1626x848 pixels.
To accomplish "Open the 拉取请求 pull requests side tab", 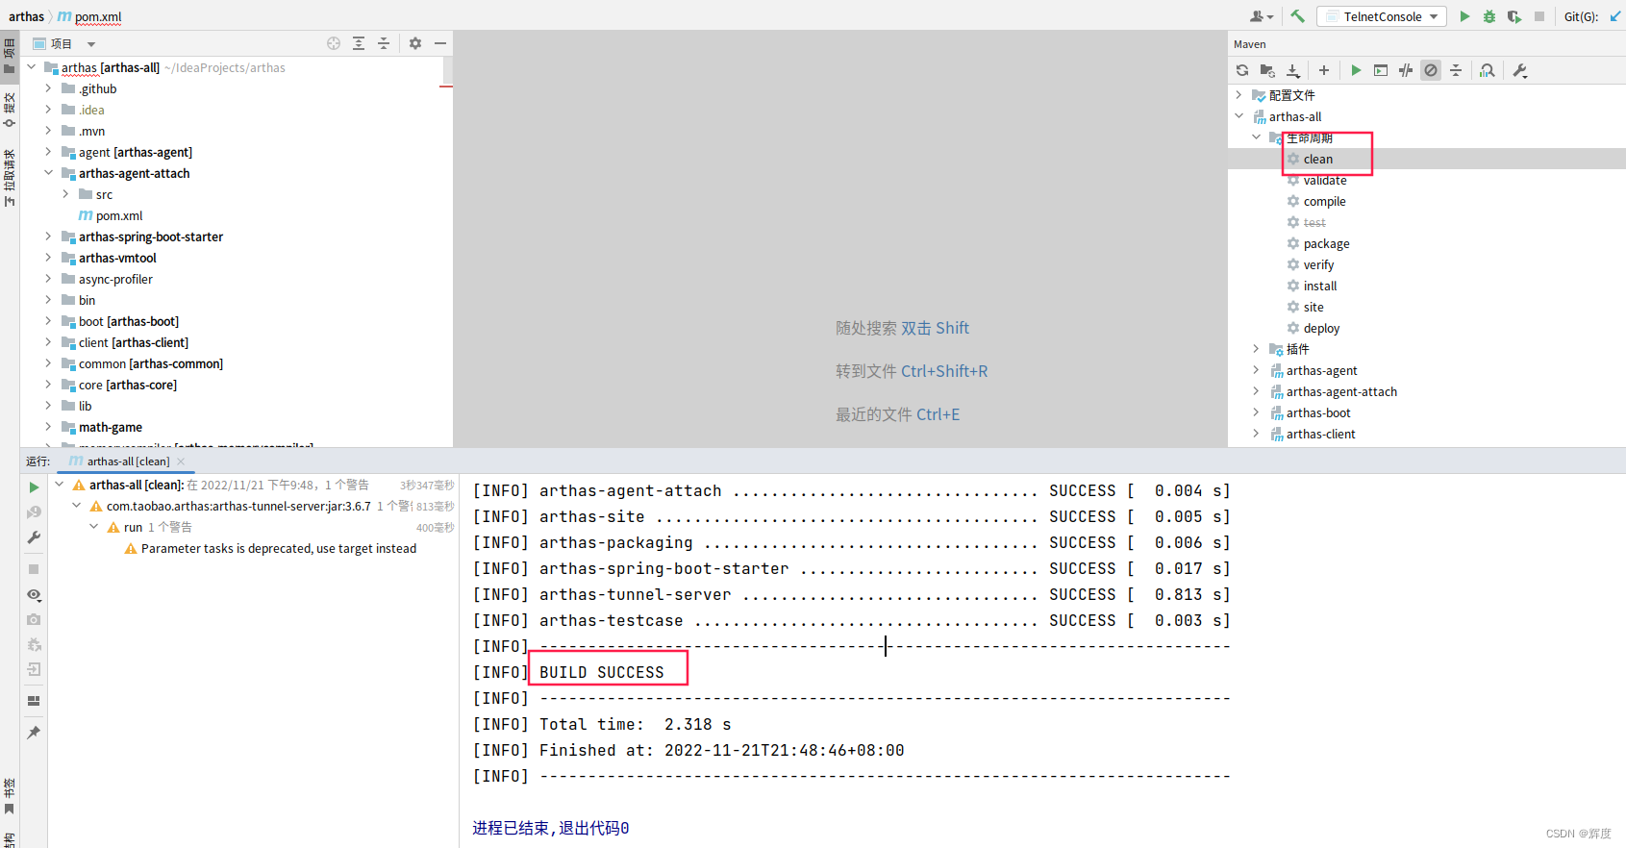I will pos(10,178).
